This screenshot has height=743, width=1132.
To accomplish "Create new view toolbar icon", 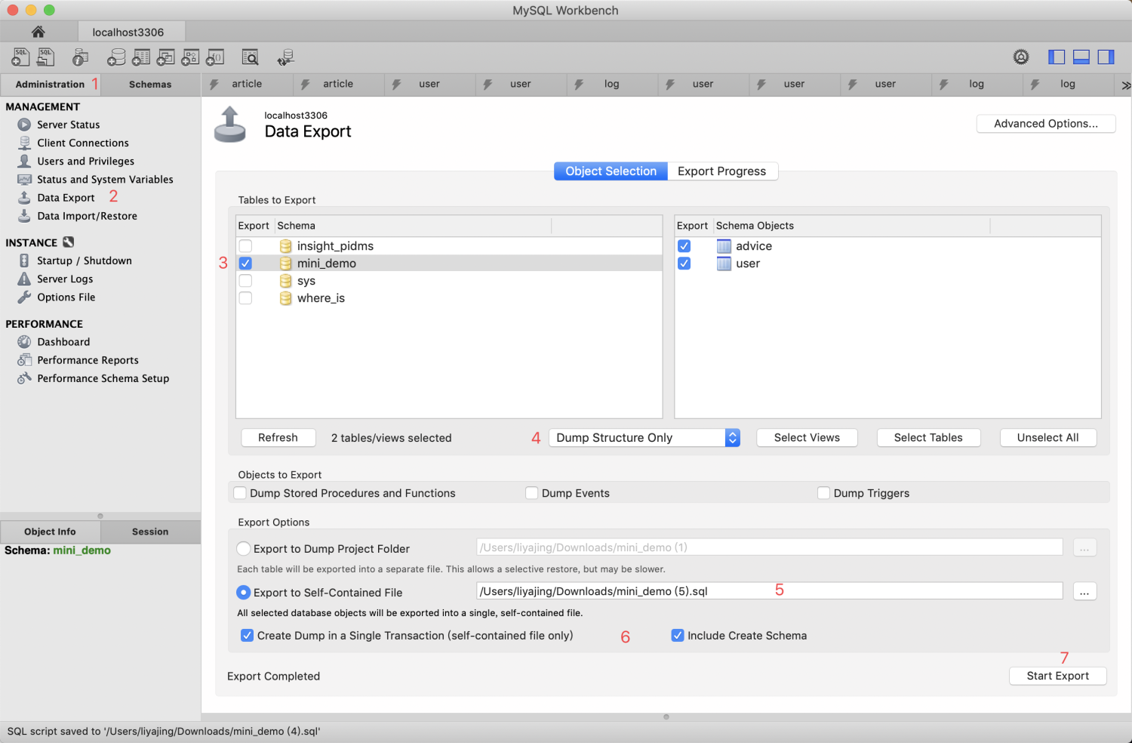I will [166, 57].
